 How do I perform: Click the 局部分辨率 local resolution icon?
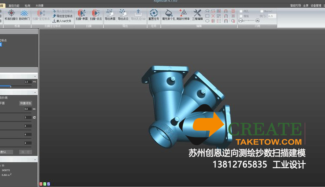(x=183, y=15)
